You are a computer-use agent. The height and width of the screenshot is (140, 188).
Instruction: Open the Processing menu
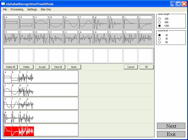17,9
